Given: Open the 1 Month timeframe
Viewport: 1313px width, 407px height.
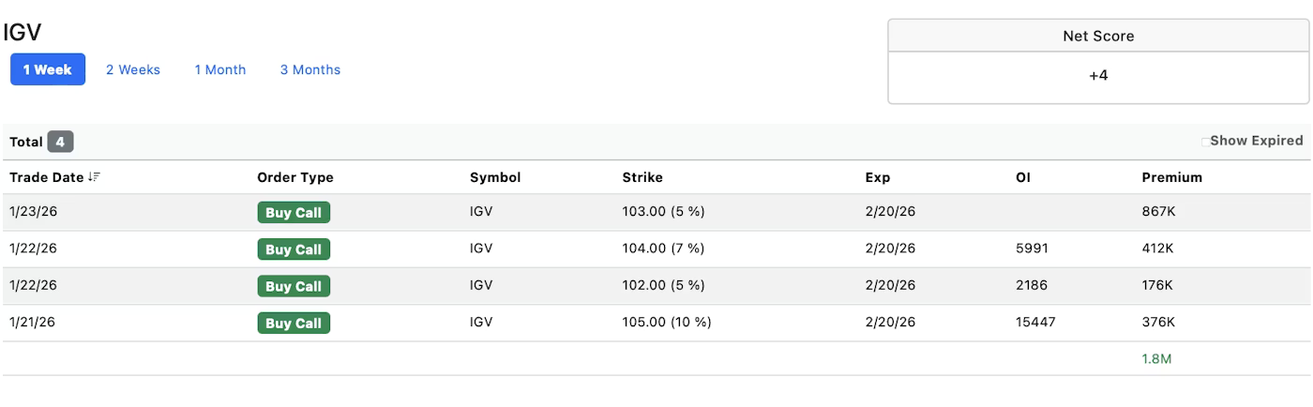Looking at the screenshot, I should [220, 69].
